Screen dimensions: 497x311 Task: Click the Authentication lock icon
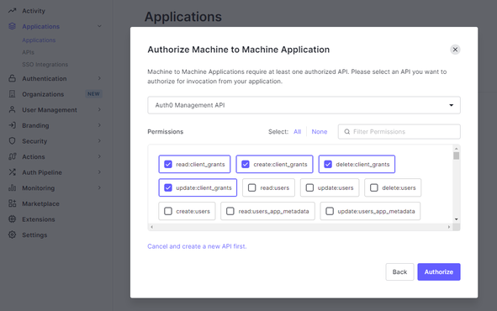12,78
